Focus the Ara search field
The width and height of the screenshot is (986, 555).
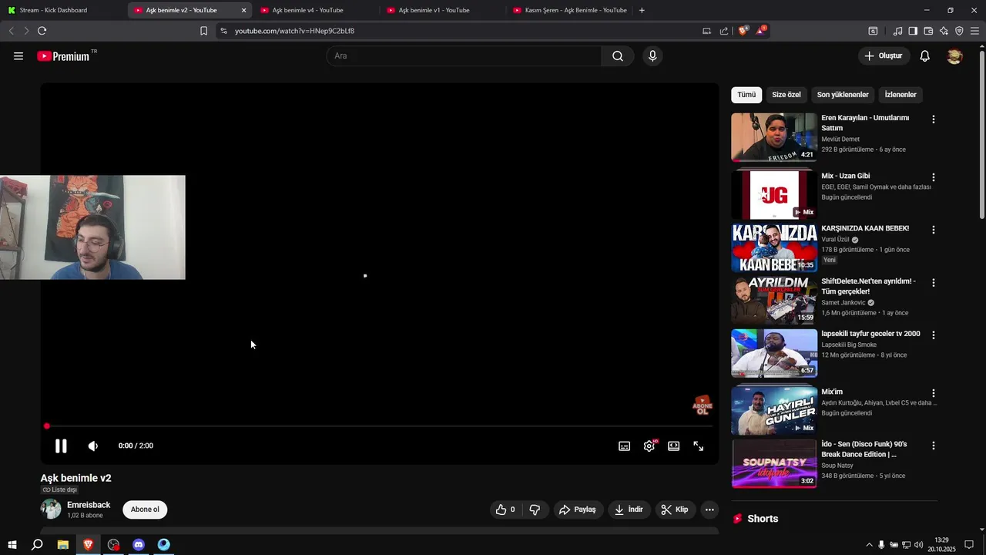(x=464, y=56)
